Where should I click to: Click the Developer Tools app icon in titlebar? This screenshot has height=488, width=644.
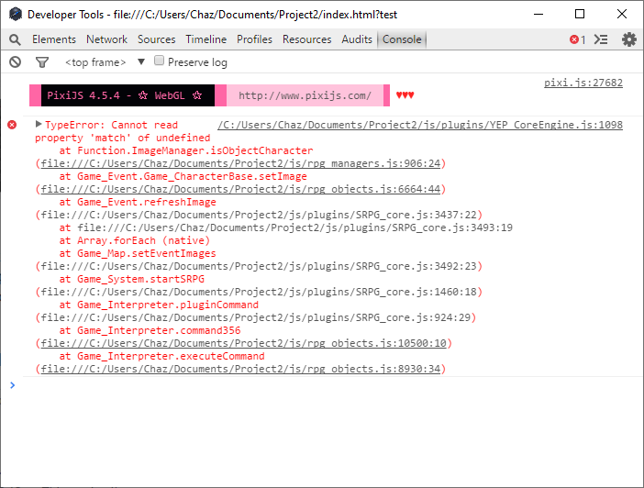16,15
